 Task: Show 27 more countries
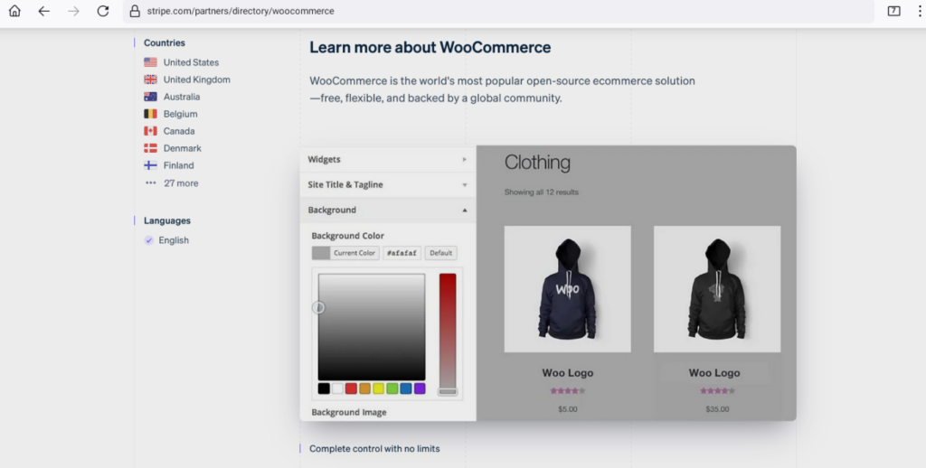click(x=180, y=183)
